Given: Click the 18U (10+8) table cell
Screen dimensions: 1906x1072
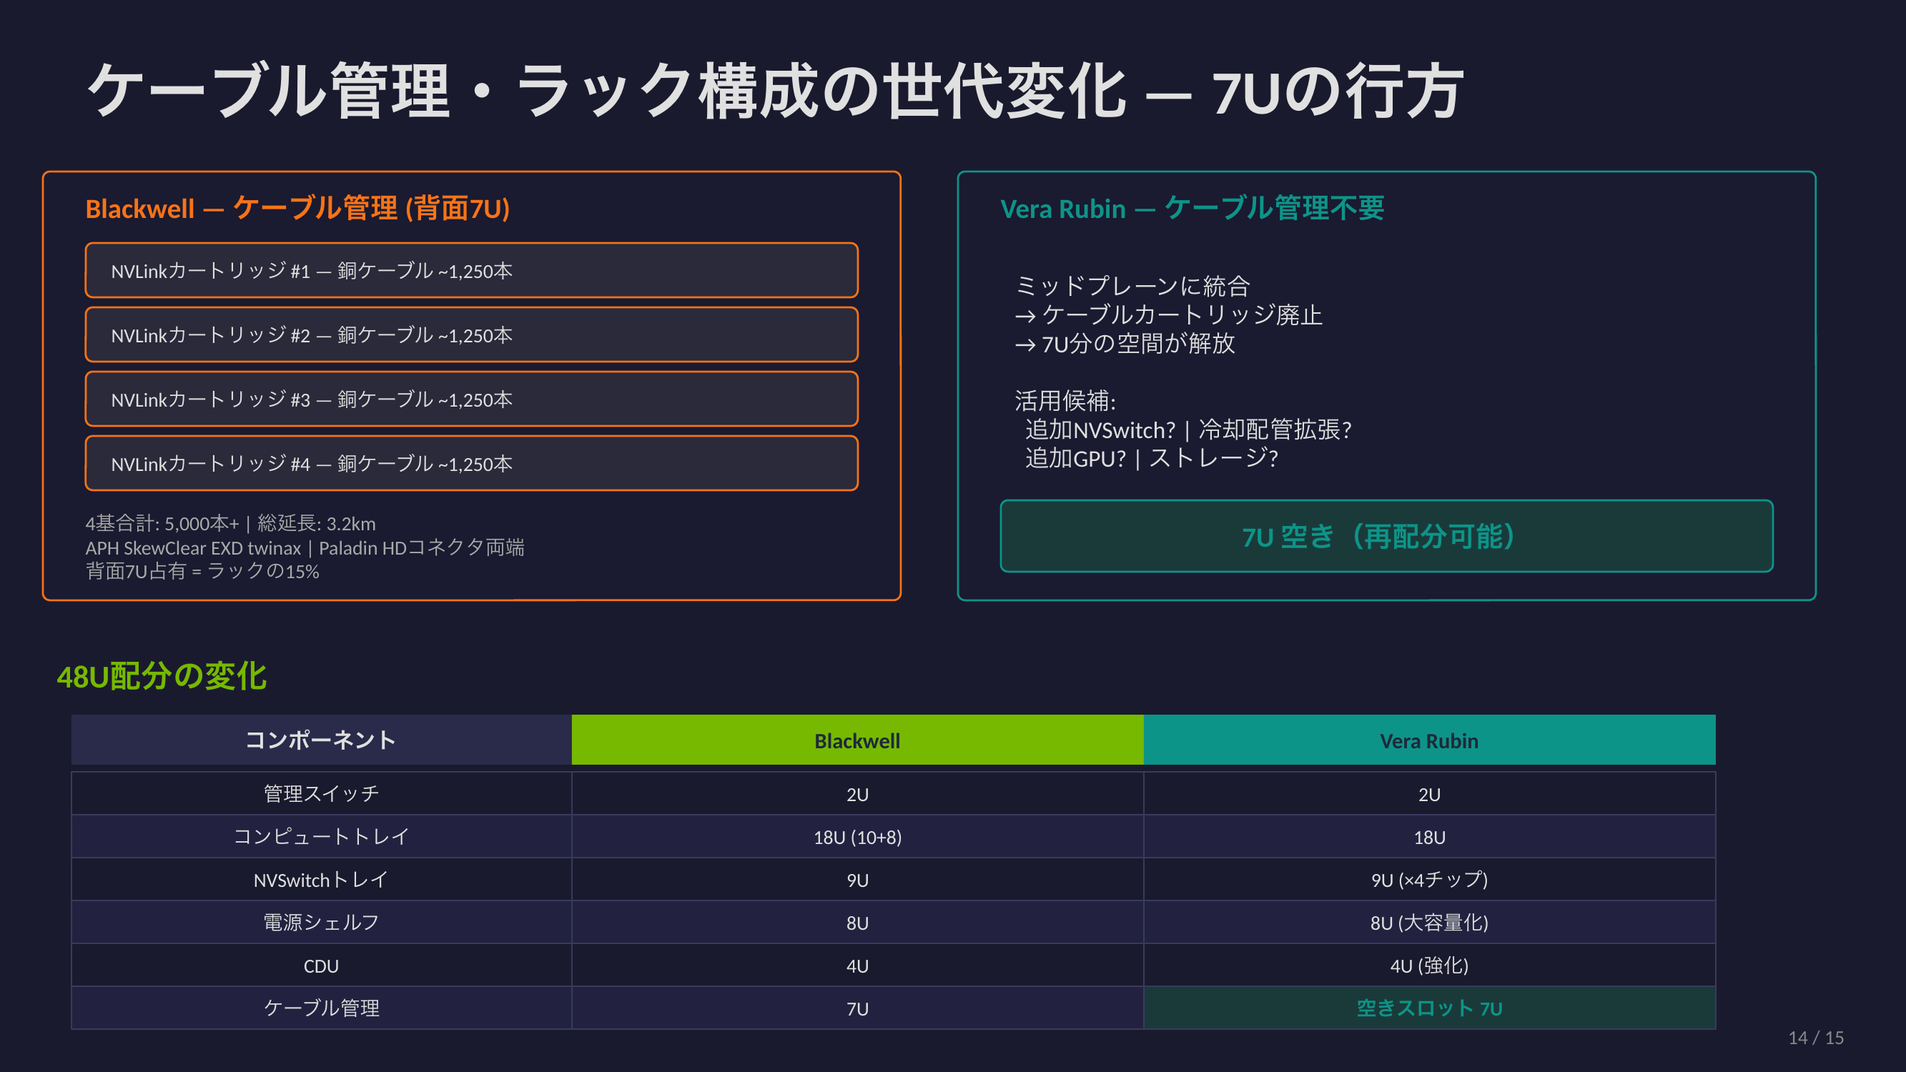Looking at the screenshot, I should [x=856, y=837].
